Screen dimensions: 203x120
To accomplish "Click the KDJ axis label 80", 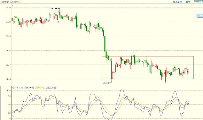I will [x=9, y=96].
